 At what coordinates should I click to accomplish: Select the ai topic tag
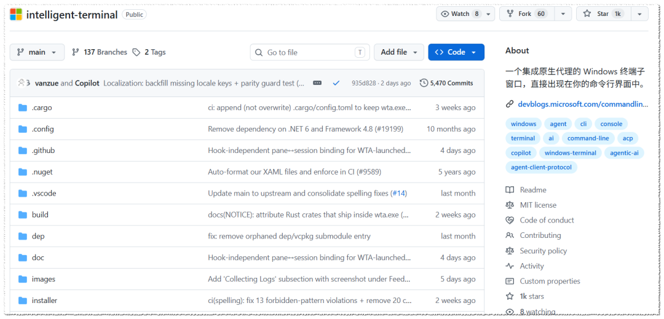[x=551, y=138]
